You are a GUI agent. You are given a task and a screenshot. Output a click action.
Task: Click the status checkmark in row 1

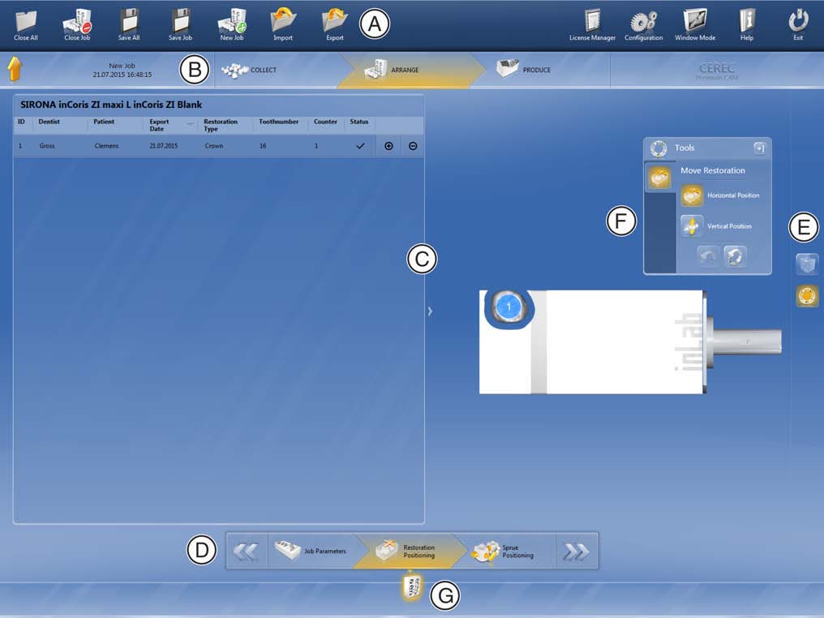[x=360, y=146]
